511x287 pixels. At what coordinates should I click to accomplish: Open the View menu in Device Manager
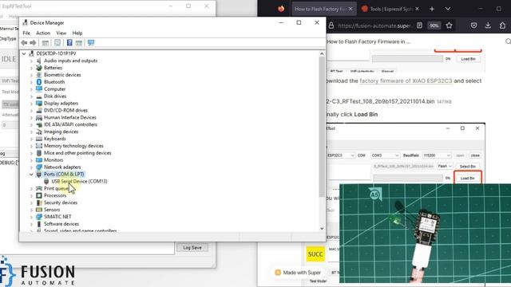(61, 33)
